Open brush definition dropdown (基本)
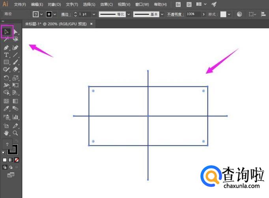269x198 pixels. pos(162,14)
